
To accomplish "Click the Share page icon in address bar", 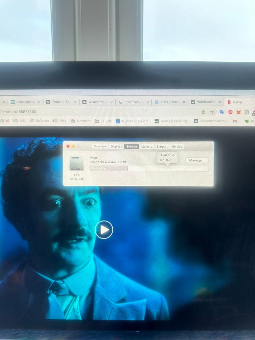I will 204,112.
